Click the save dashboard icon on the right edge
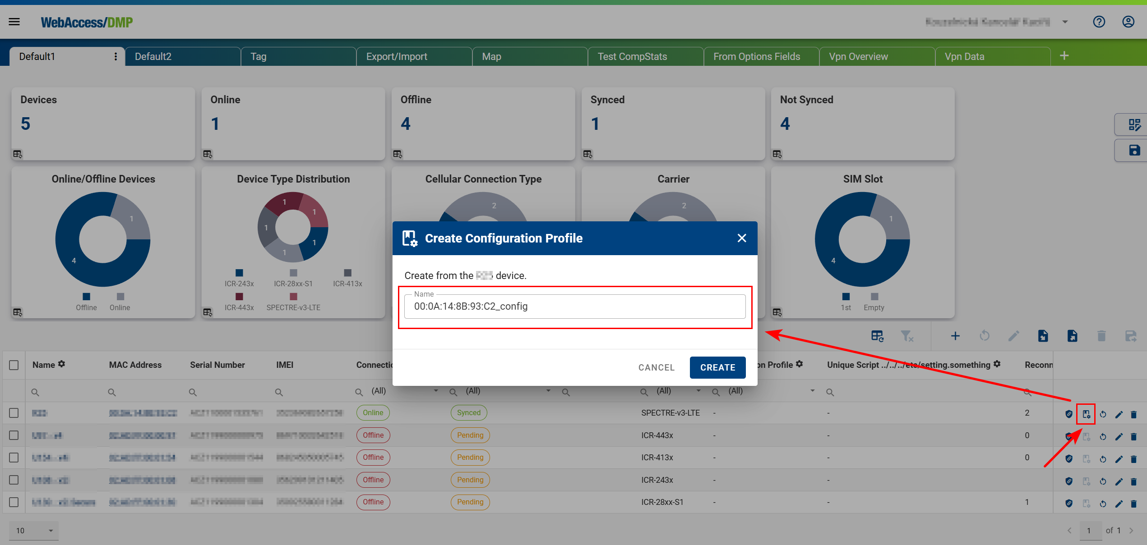 [1135, 150]
